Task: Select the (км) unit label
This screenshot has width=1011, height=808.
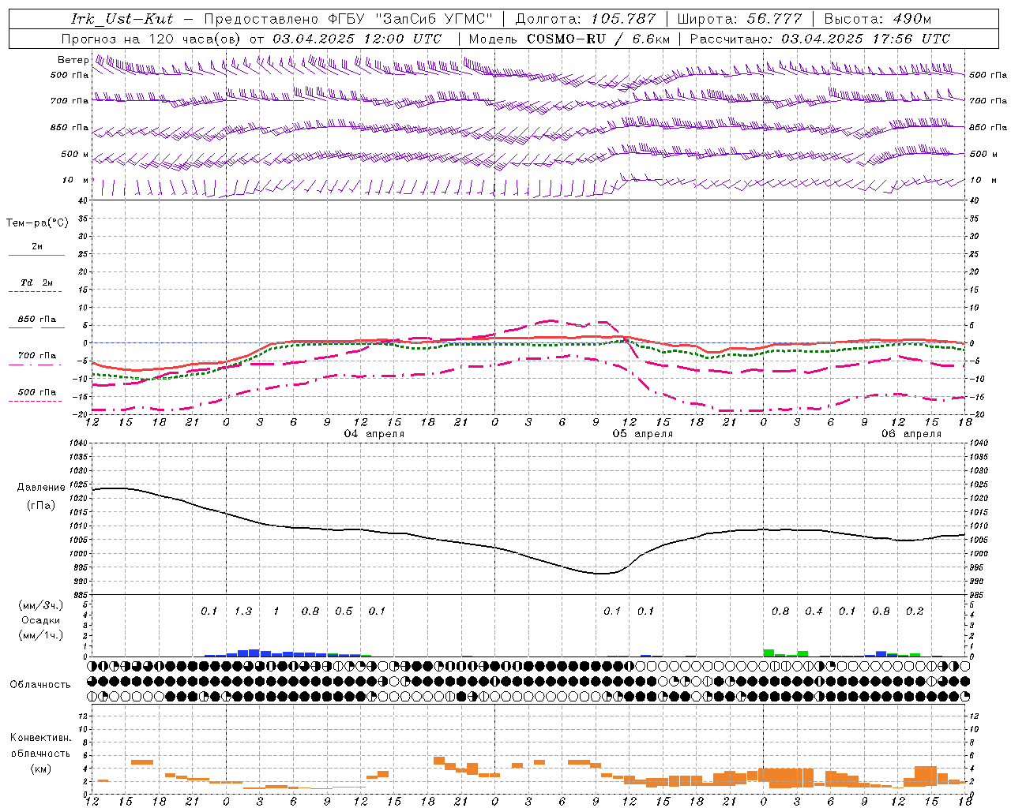Action: [41, 769]
